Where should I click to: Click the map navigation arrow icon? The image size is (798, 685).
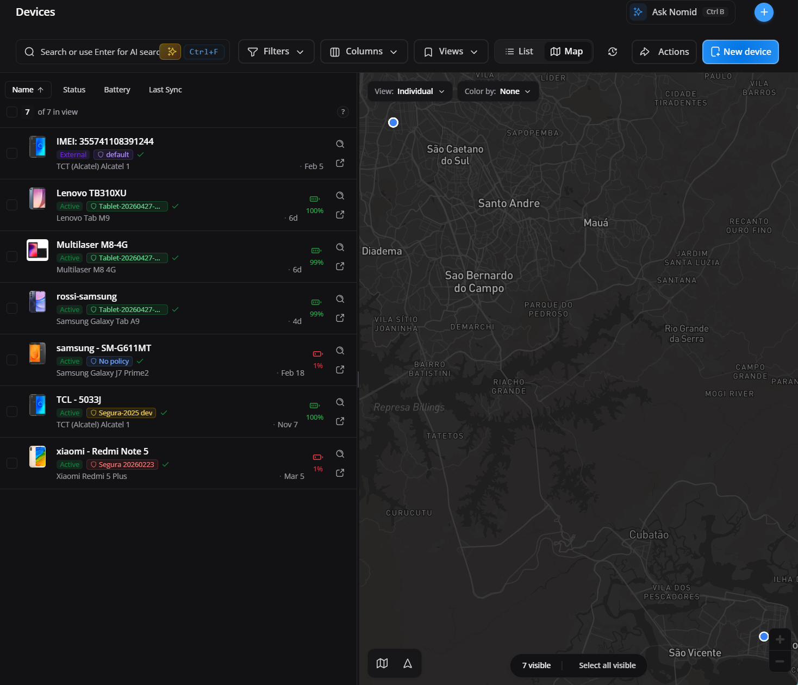click(408, 663)
